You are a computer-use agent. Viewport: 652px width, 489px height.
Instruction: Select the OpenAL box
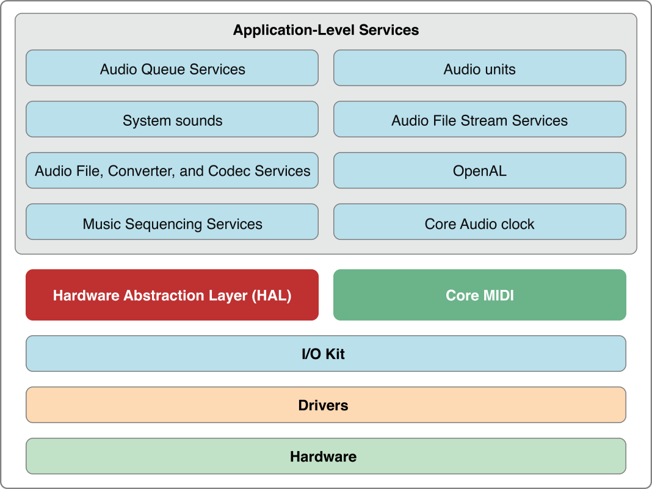tap(479, 170)
